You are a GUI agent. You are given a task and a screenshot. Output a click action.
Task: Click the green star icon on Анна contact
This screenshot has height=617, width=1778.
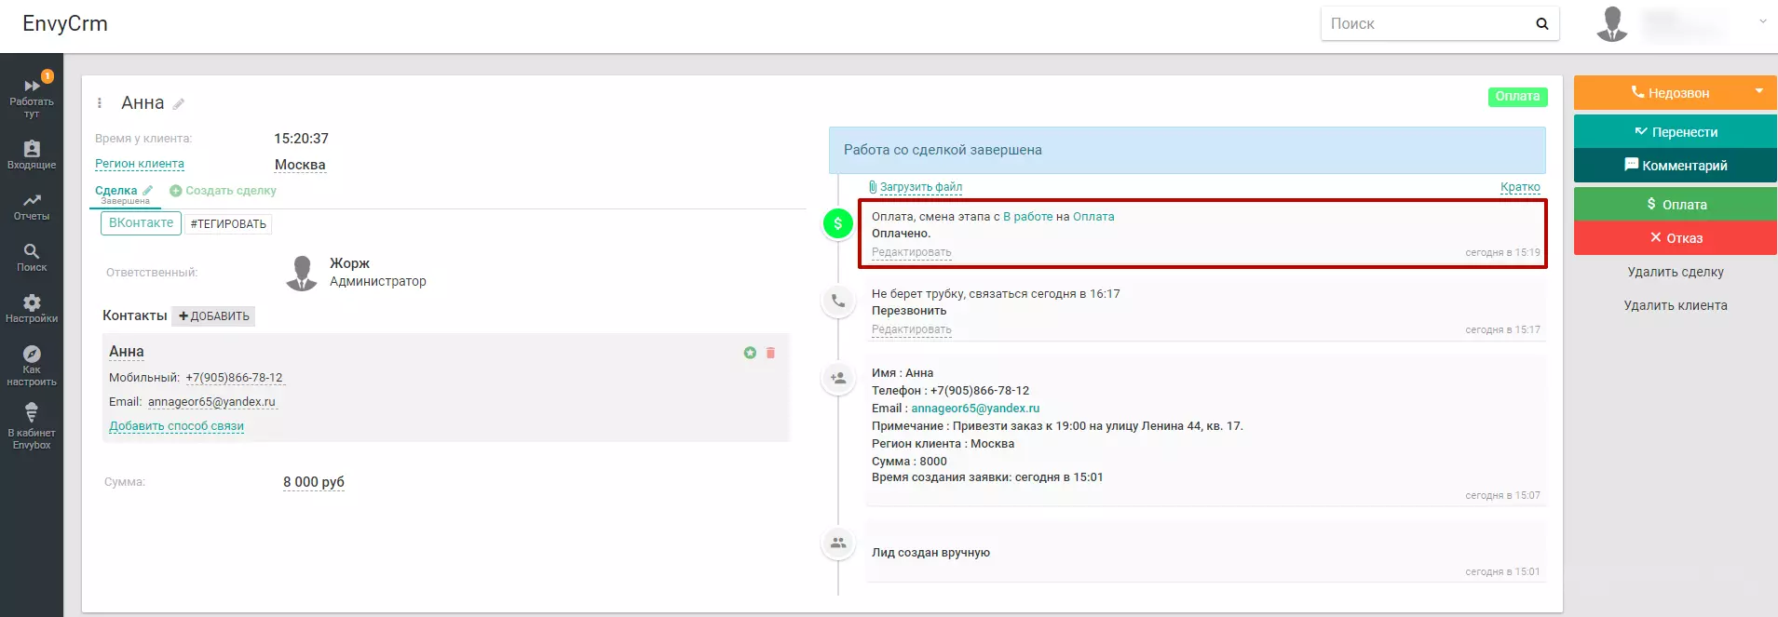(x=750, y=353)
